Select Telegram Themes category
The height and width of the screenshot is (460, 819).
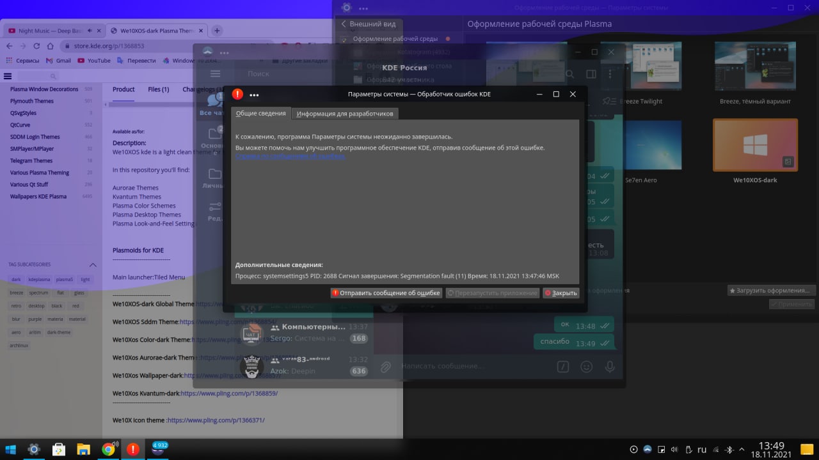click(x=31, y=161)
